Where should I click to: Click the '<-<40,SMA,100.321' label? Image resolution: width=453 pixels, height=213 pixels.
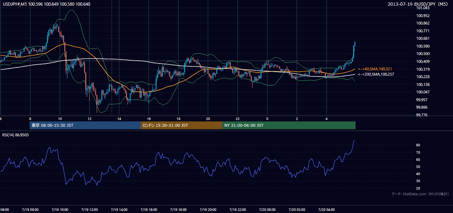coord(375,69)
